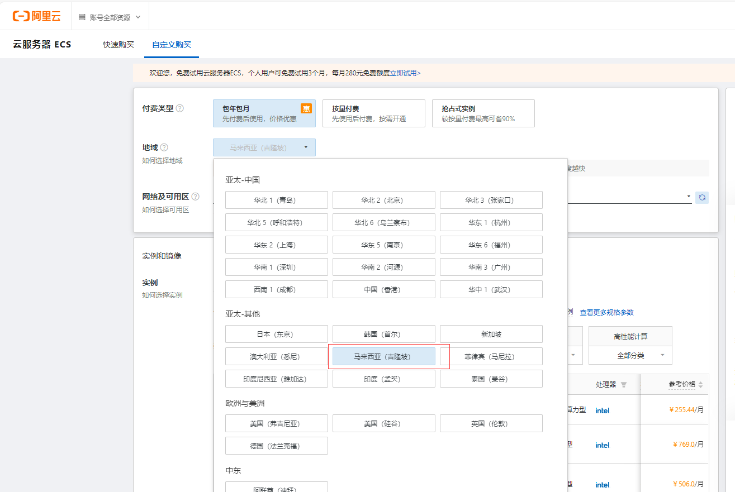Click the ¥255.44/月 price cell

tap(686, 409)
